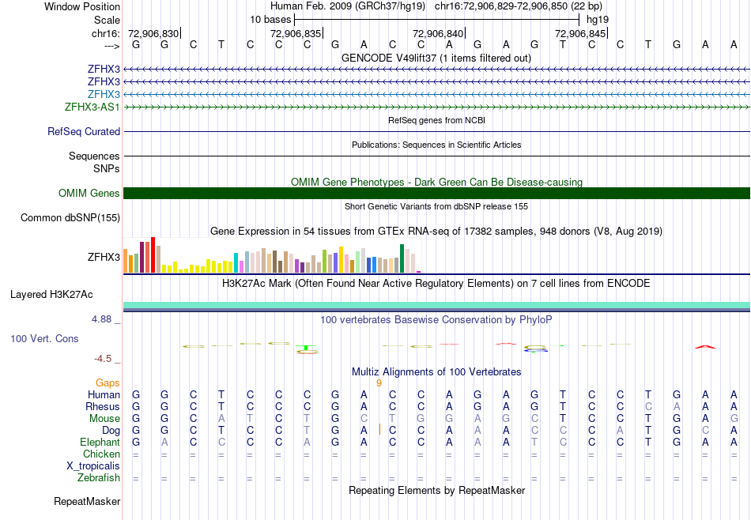Select the Chicken alignment row label
Image resolution: width=751 pixels, height=520 pixels.
point(101,454)
